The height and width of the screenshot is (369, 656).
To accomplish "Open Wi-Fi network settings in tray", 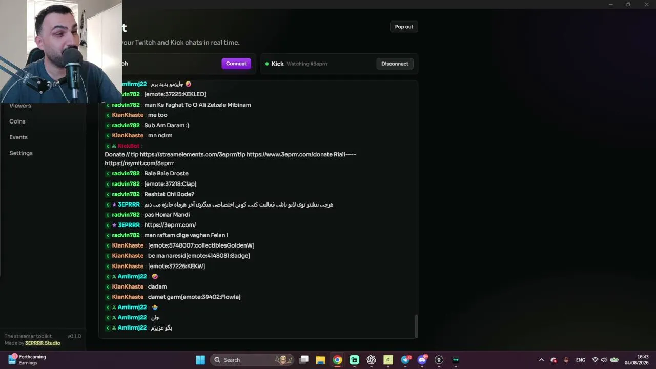I will click(595, 360).
